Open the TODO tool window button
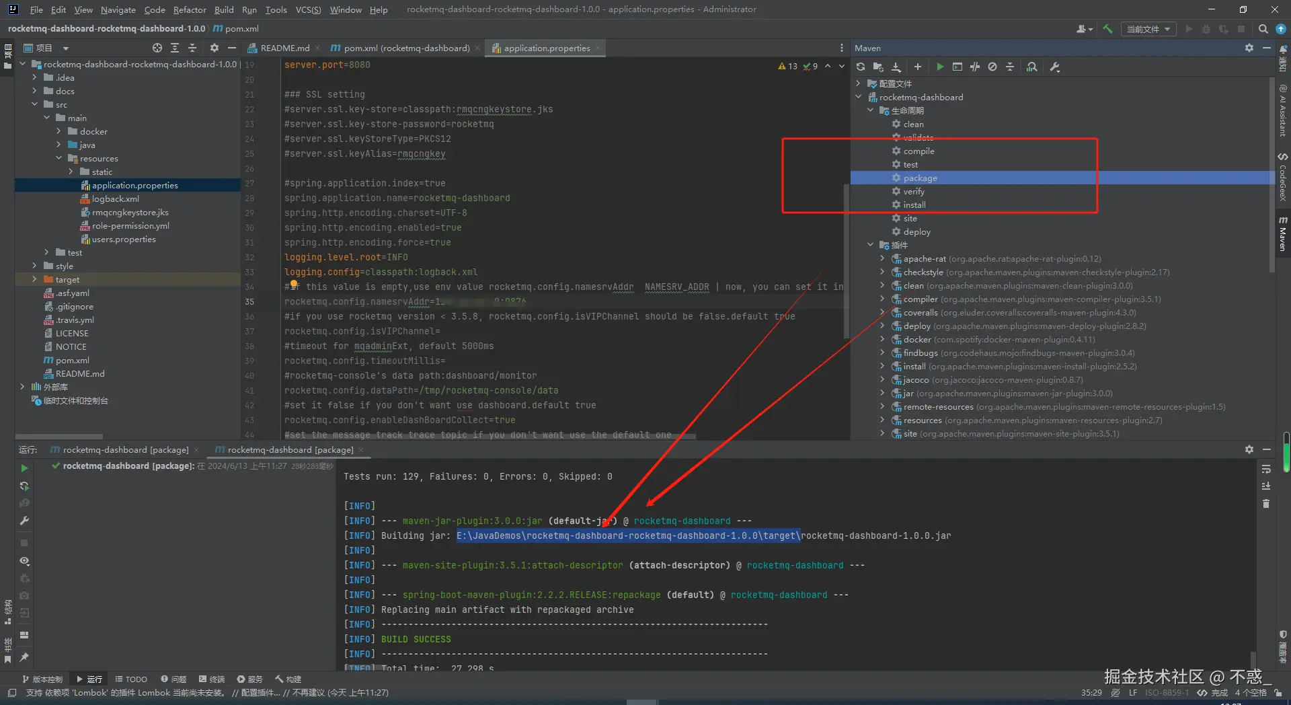1291x705 pixels. coord(131,679)
